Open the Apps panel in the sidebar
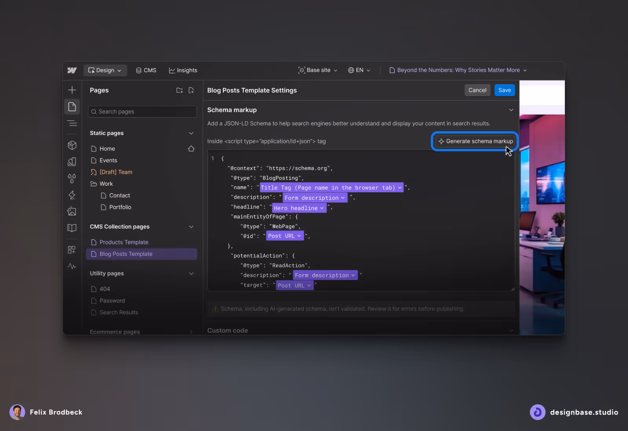 coord(72,250)
